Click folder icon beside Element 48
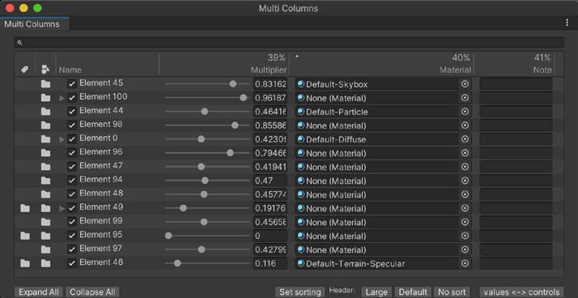 (45, 194)
